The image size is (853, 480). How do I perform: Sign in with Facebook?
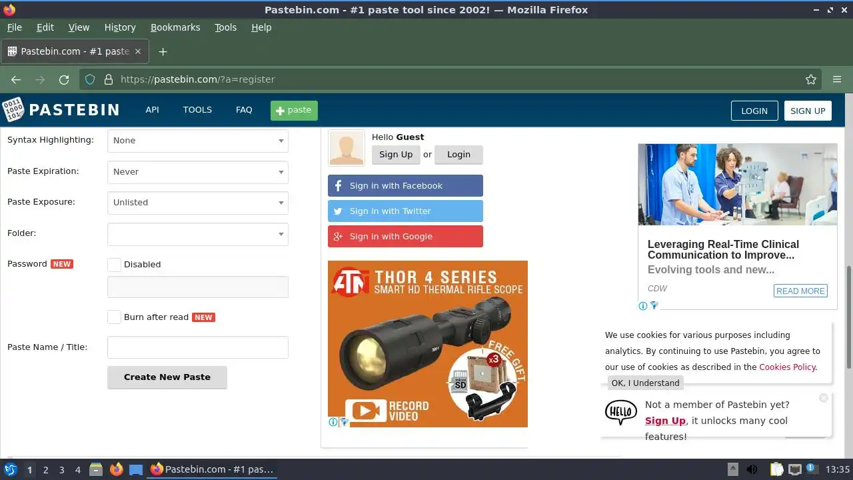pyautogui.click(x=405, y=186)
